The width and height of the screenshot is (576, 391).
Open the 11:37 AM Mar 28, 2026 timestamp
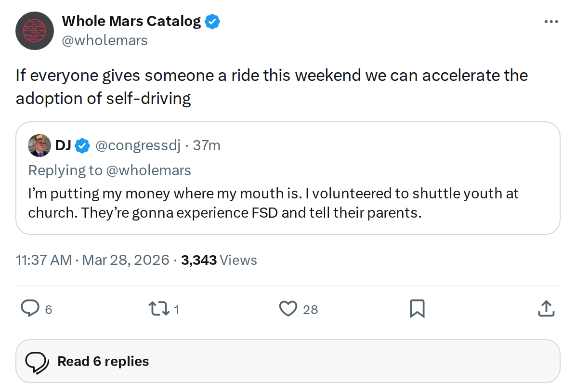(x=92, y=260)
